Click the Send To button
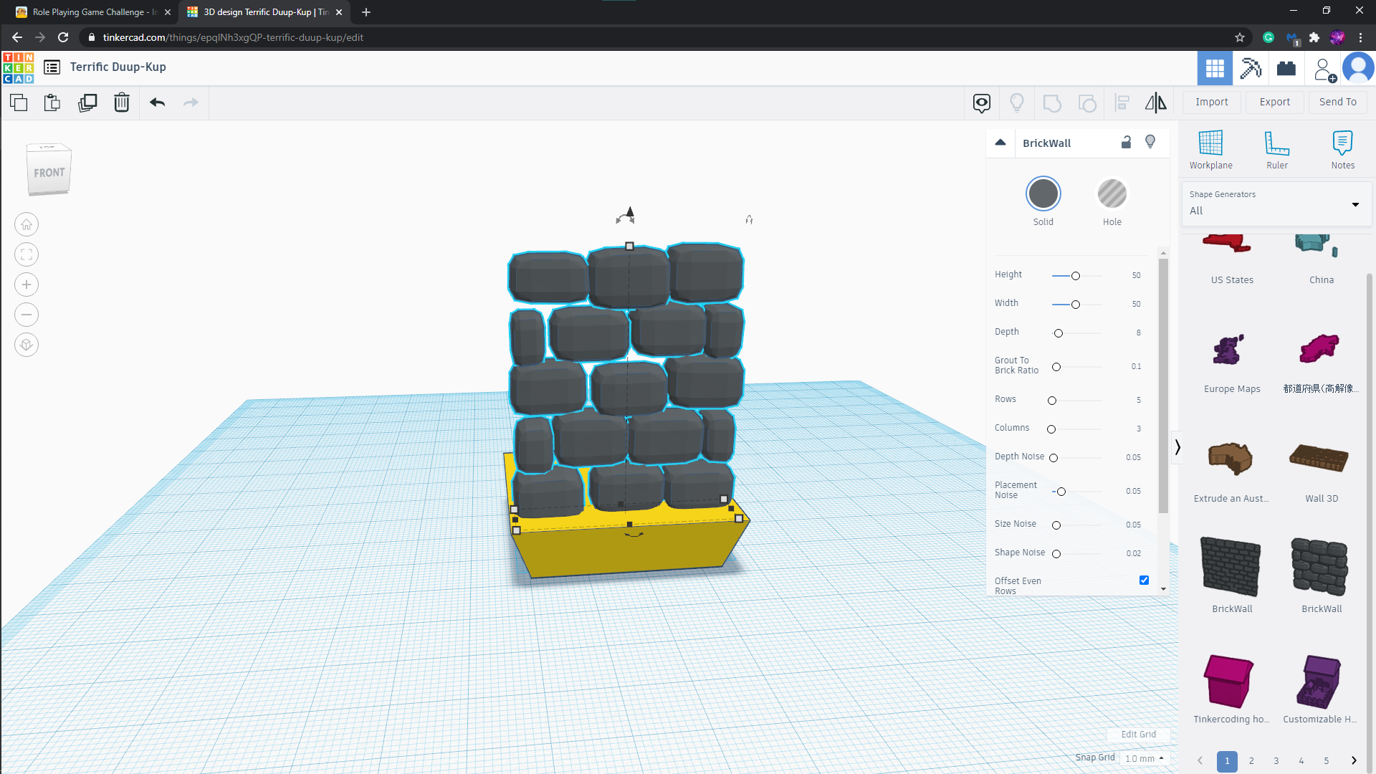The width and height of the screenshot is (1376, 774). click(1338, 102)
